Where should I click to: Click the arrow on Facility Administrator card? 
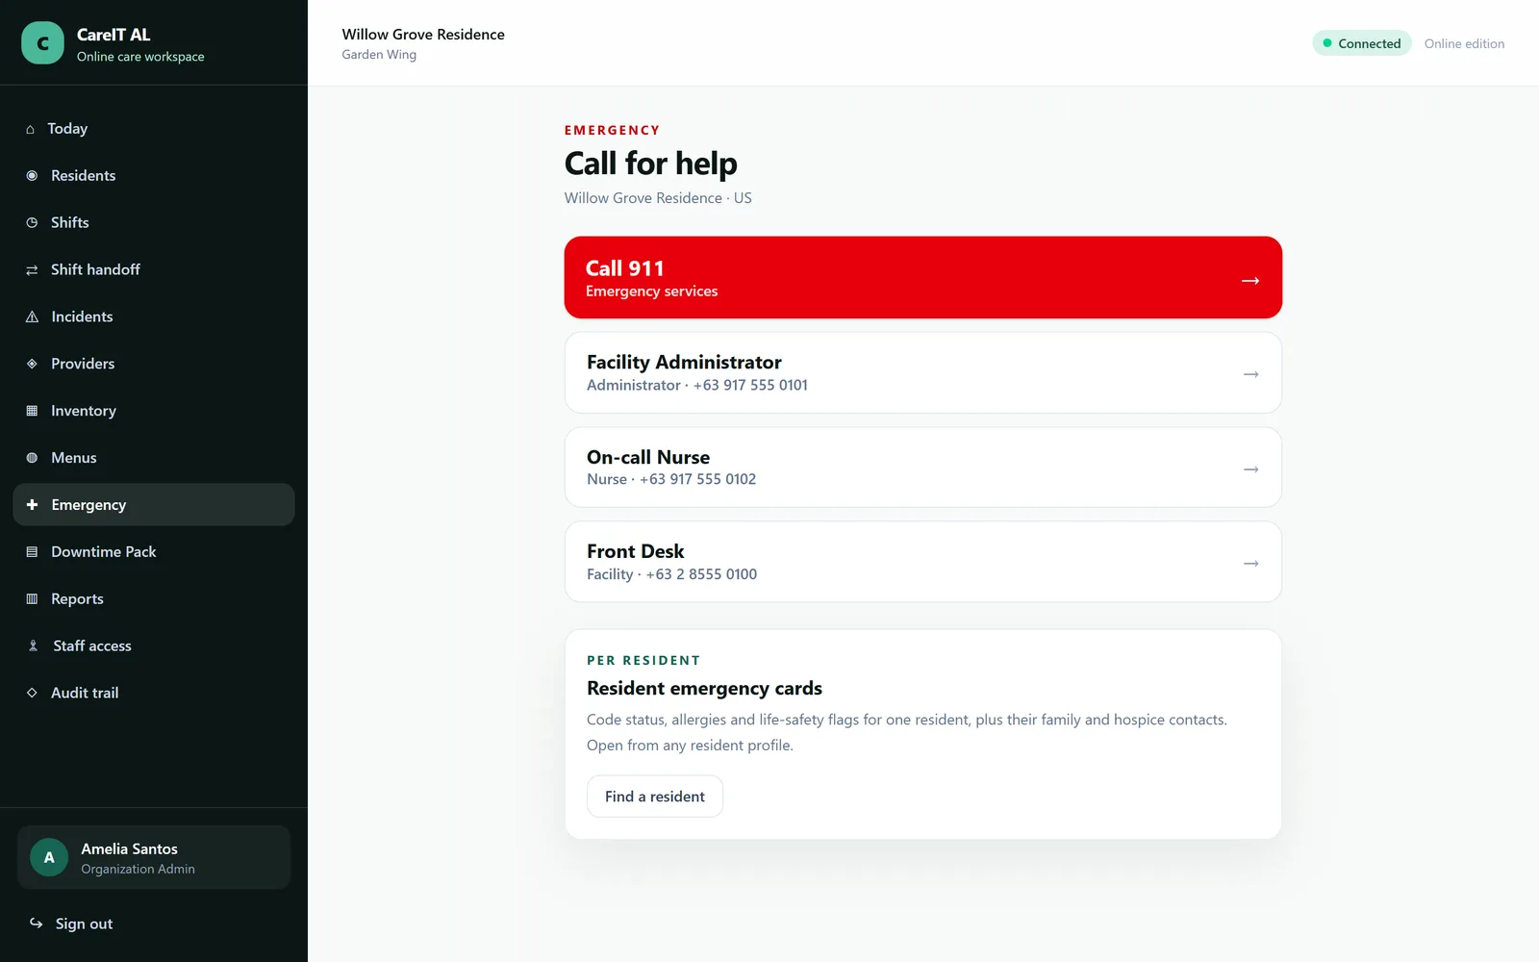[1250, 374]
